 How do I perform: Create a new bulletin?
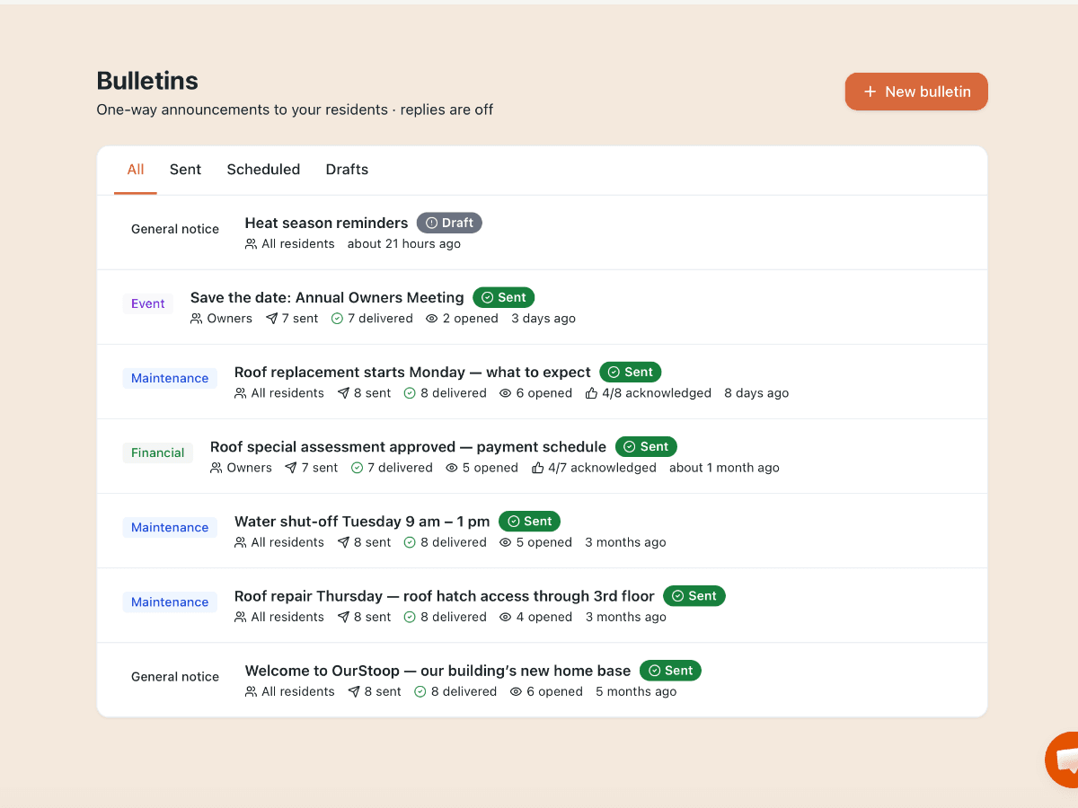click(x=916, y=92)
